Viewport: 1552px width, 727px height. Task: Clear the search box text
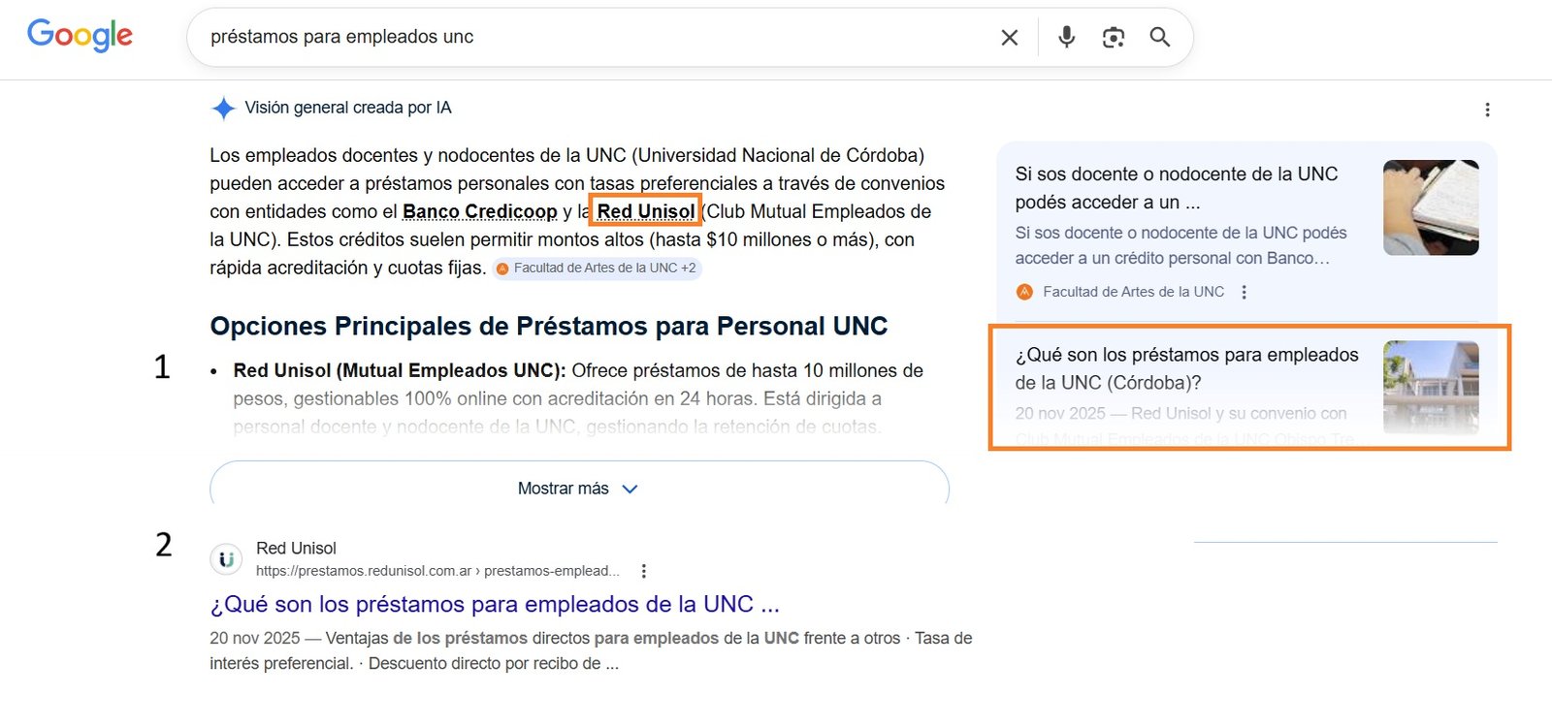[x=1009, y=38]
